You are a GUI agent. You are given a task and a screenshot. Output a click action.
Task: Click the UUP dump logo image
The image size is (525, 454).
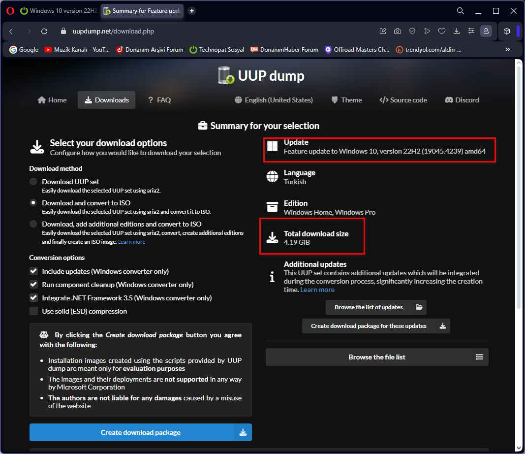(226, 75)
